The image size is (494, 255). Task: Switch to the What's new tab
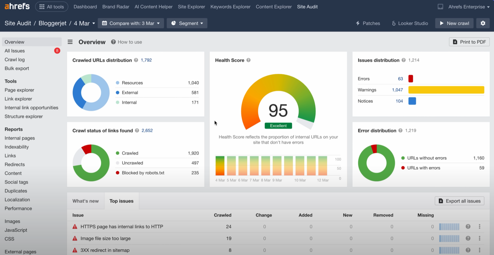(85, 201)
